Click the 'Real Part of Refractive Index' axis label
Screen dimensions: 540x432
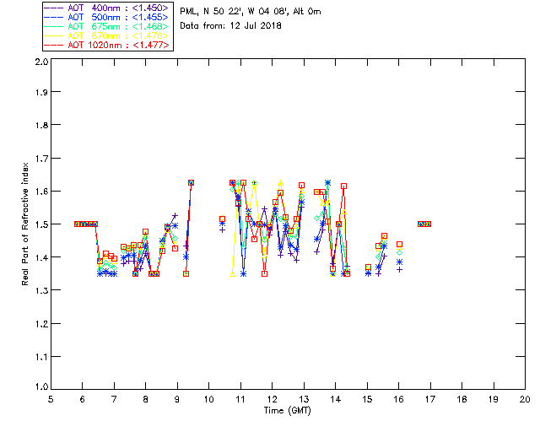pos(25,224)
